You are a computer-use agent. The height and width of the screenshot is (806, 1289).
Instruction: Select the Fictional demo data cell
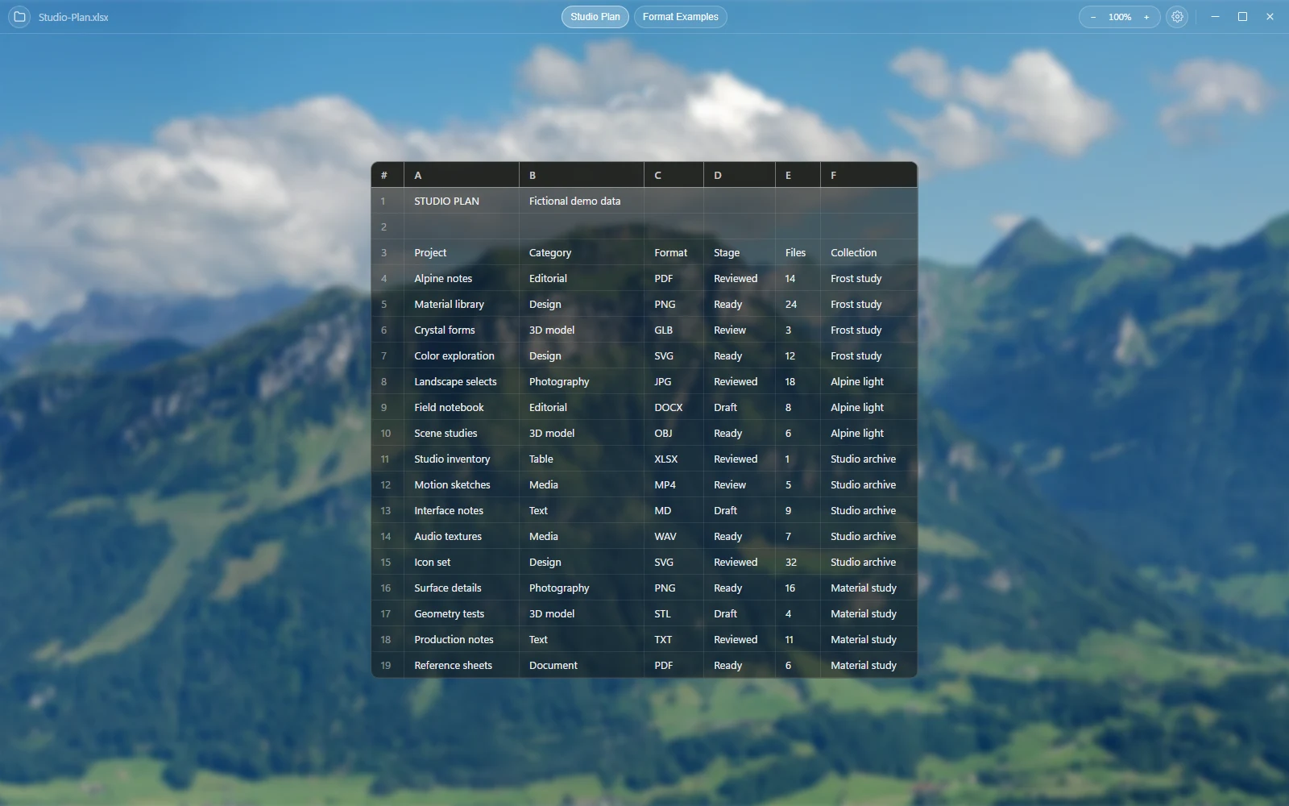click(582, 201)
